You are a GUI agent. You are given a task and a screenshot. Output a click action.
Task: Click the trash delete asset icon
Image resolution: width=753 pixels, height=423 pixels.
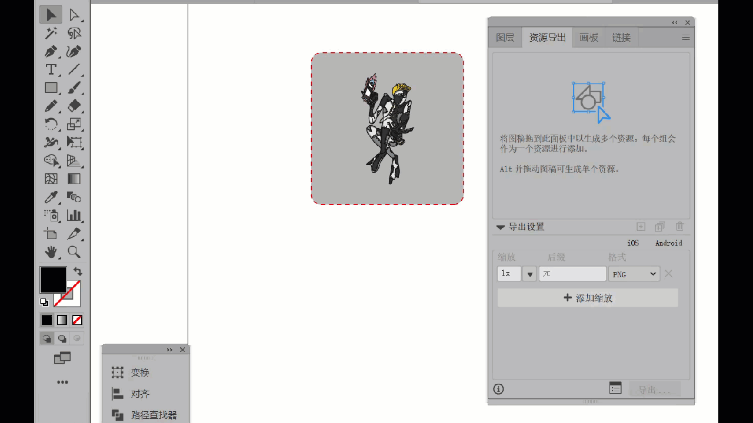tap(680, 227)
